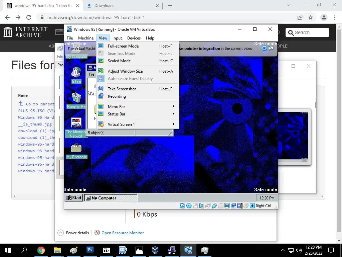Click the never-show-again notification icon
This screenshot has width=342, height=257.
click(271, 48)
